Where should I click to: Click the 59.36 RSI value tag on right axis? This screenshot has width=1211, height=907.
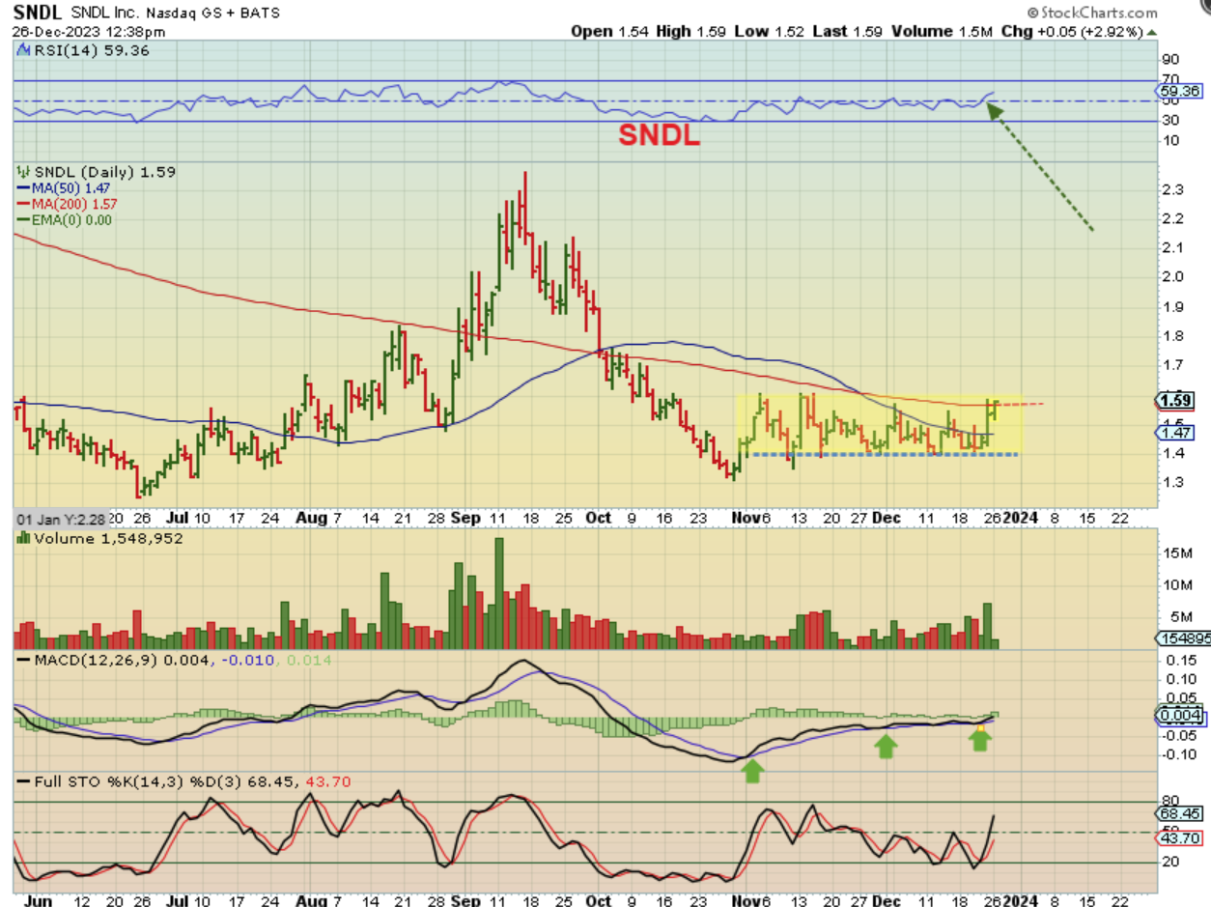click(1179, 92)
